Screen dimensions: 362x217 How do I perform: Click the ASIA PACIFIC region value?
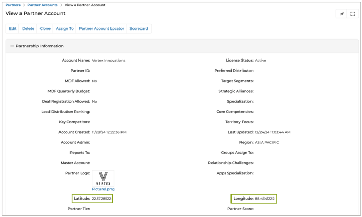coord(267,142)
